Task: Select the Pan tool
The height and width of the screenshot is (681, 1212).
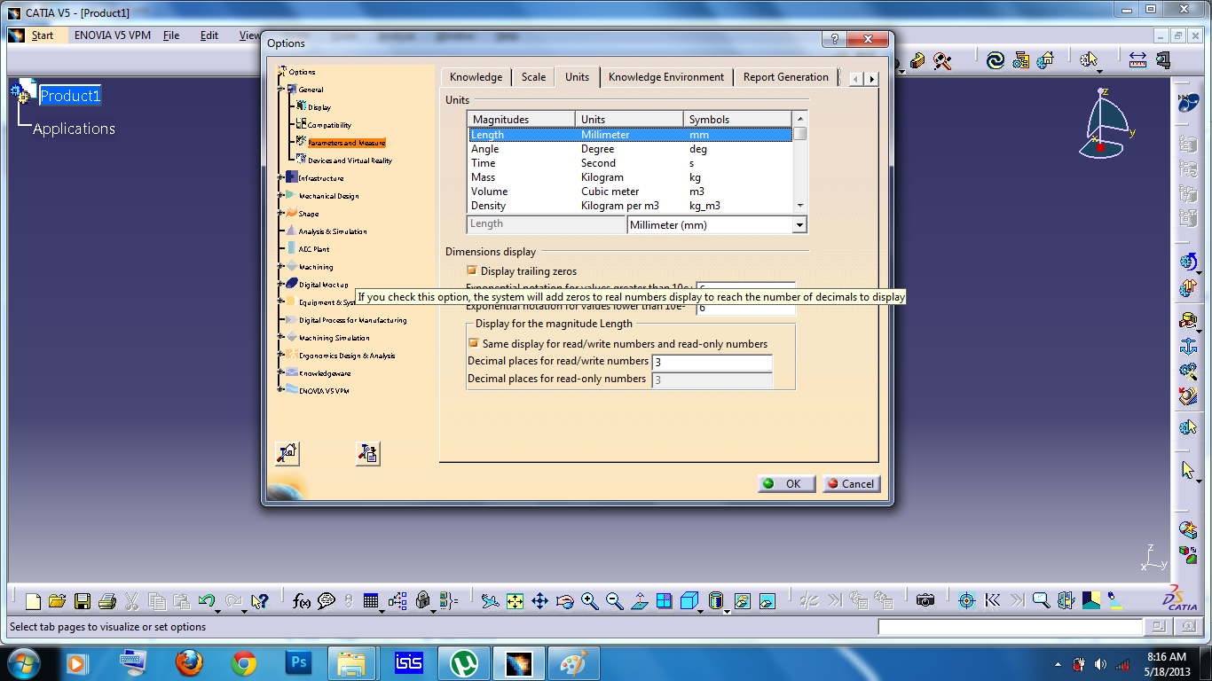Action: [539, 600]
